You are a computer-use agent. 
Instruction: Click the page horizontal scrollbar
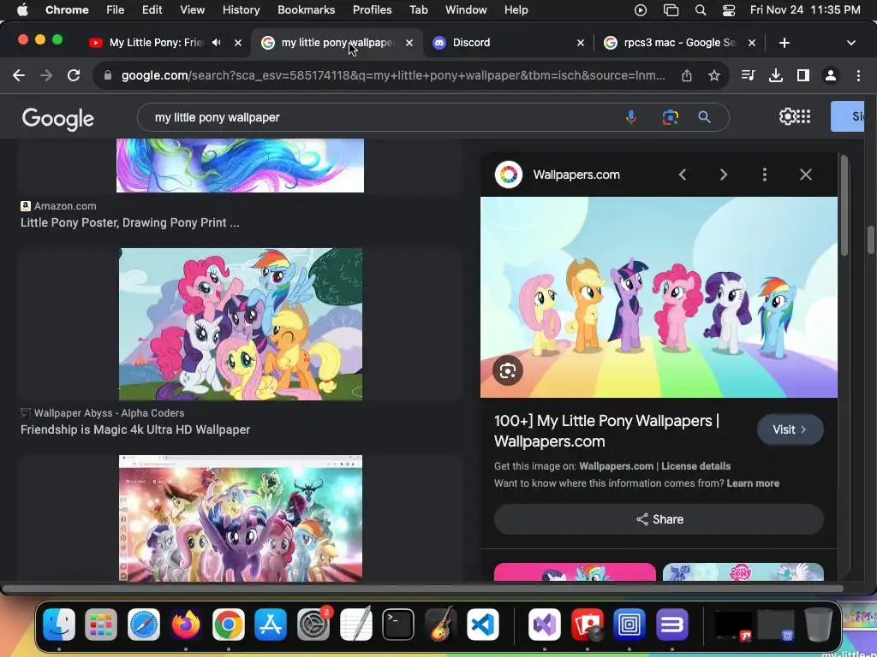(x=422, y=589)
